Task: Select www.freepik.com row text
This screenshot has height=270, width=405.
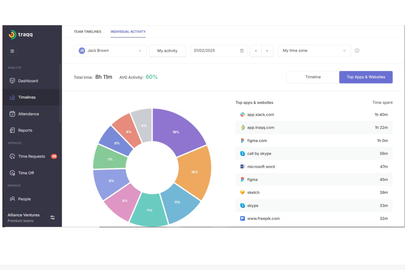Action: click(264, 219)
